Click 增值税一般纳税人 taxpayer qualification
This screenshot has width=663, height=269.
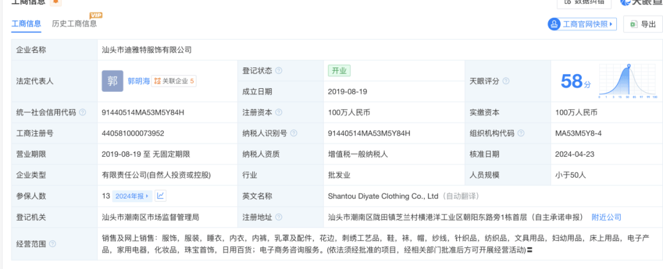click(x=358, y=154)
